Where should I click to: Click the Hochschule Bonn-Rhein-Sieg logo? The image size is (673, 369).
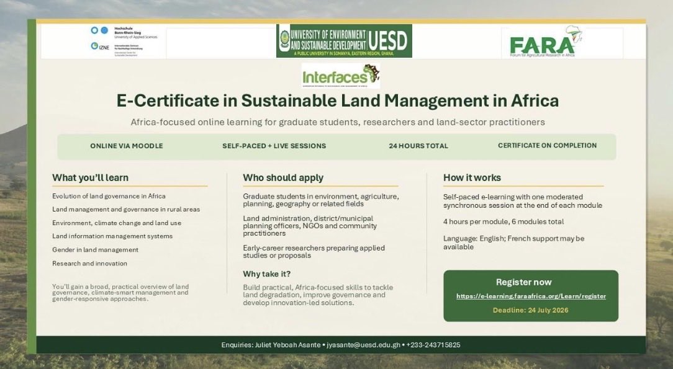point(124,32)
